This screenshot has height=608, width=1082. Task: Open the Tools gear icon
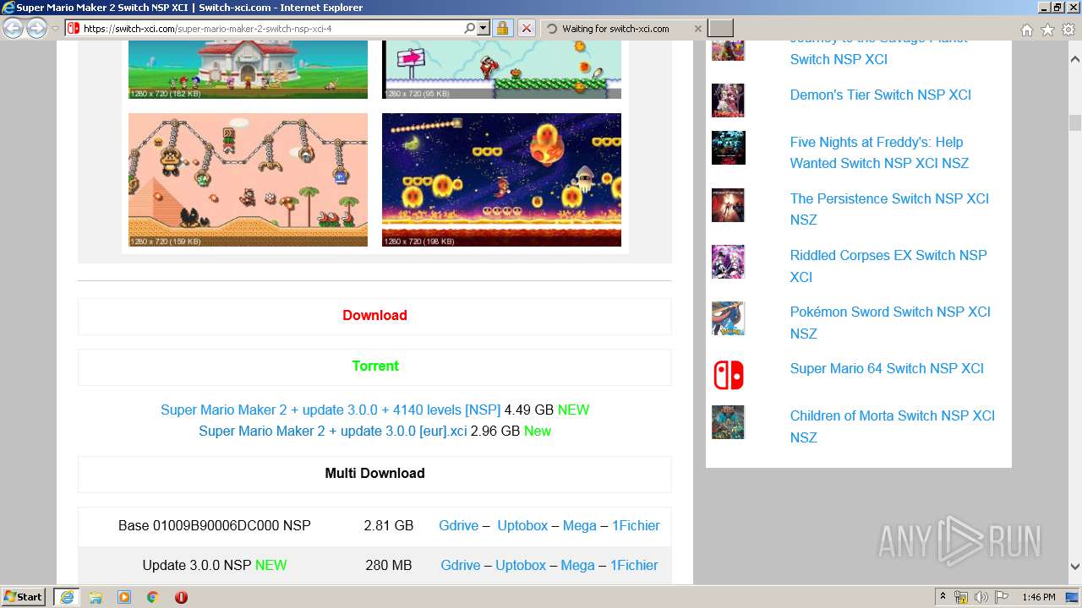pos(1068,30)
